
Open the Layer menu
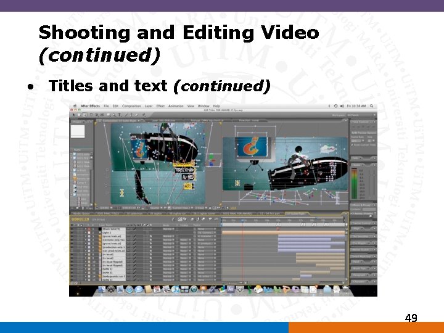tap(149, 106)
